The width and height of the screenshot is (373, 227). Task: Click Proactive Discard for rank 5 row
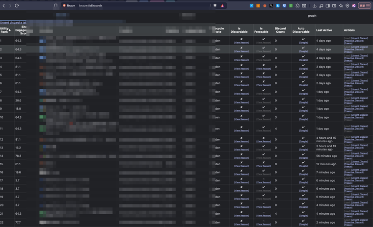[354, 75]
